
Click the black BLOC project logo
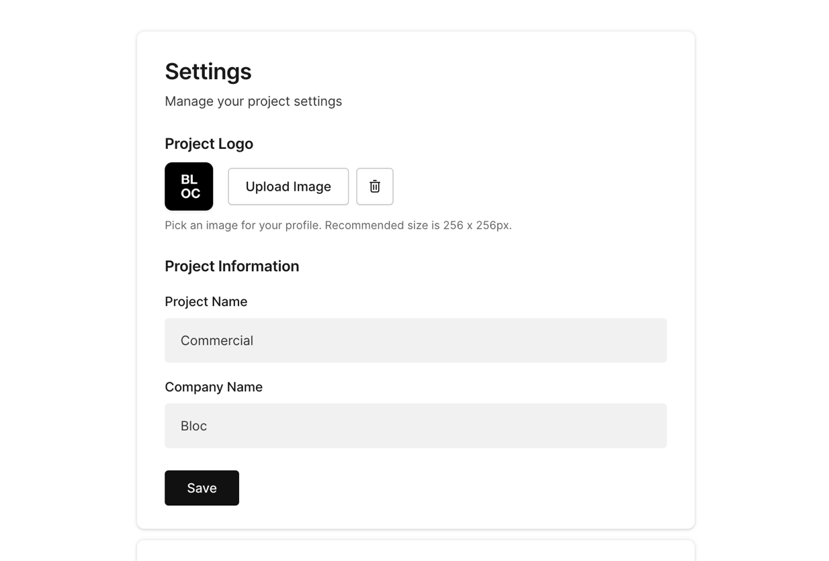click(x=189, y=187)
